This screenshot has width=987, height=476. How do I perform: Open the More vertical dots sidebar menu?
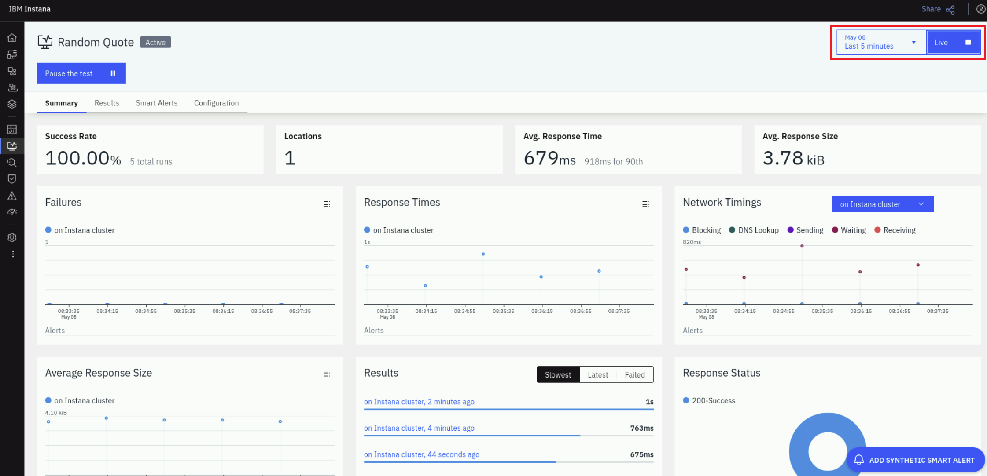pyautogui.click(x=13, y=254)
